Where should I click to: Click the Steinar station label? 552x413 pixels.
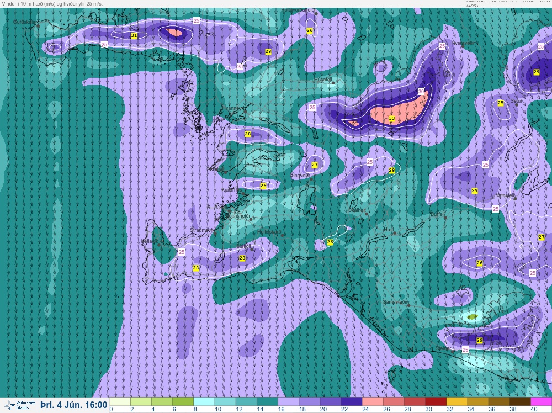click(443, 348)
